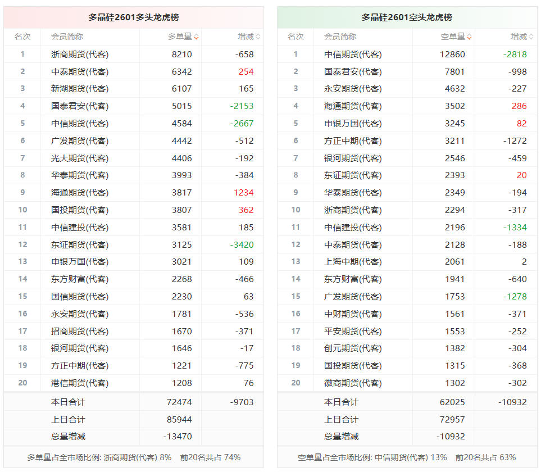Screen dimensions: 541x472
Task: Click 中信期货(代客) in the long table
Action: click(80, 124)
